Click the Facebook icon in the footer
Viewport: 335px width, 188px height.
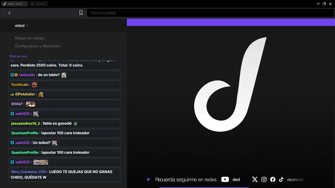(x=273, y=179)
